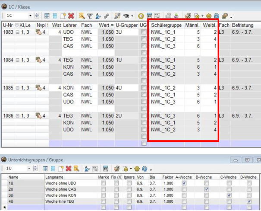
Task: Open the group selector dropdown showing 1U
Action: click(x=29, y=168)
